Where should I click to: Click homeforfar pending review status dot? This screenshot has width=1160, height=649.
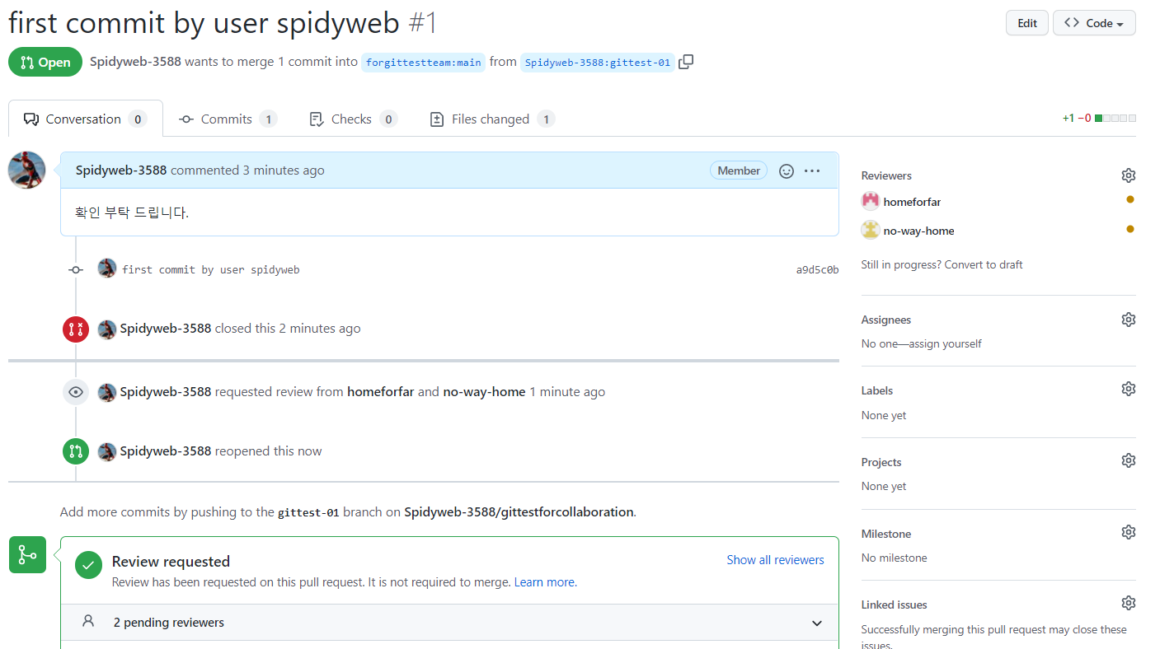[1130, 200]
